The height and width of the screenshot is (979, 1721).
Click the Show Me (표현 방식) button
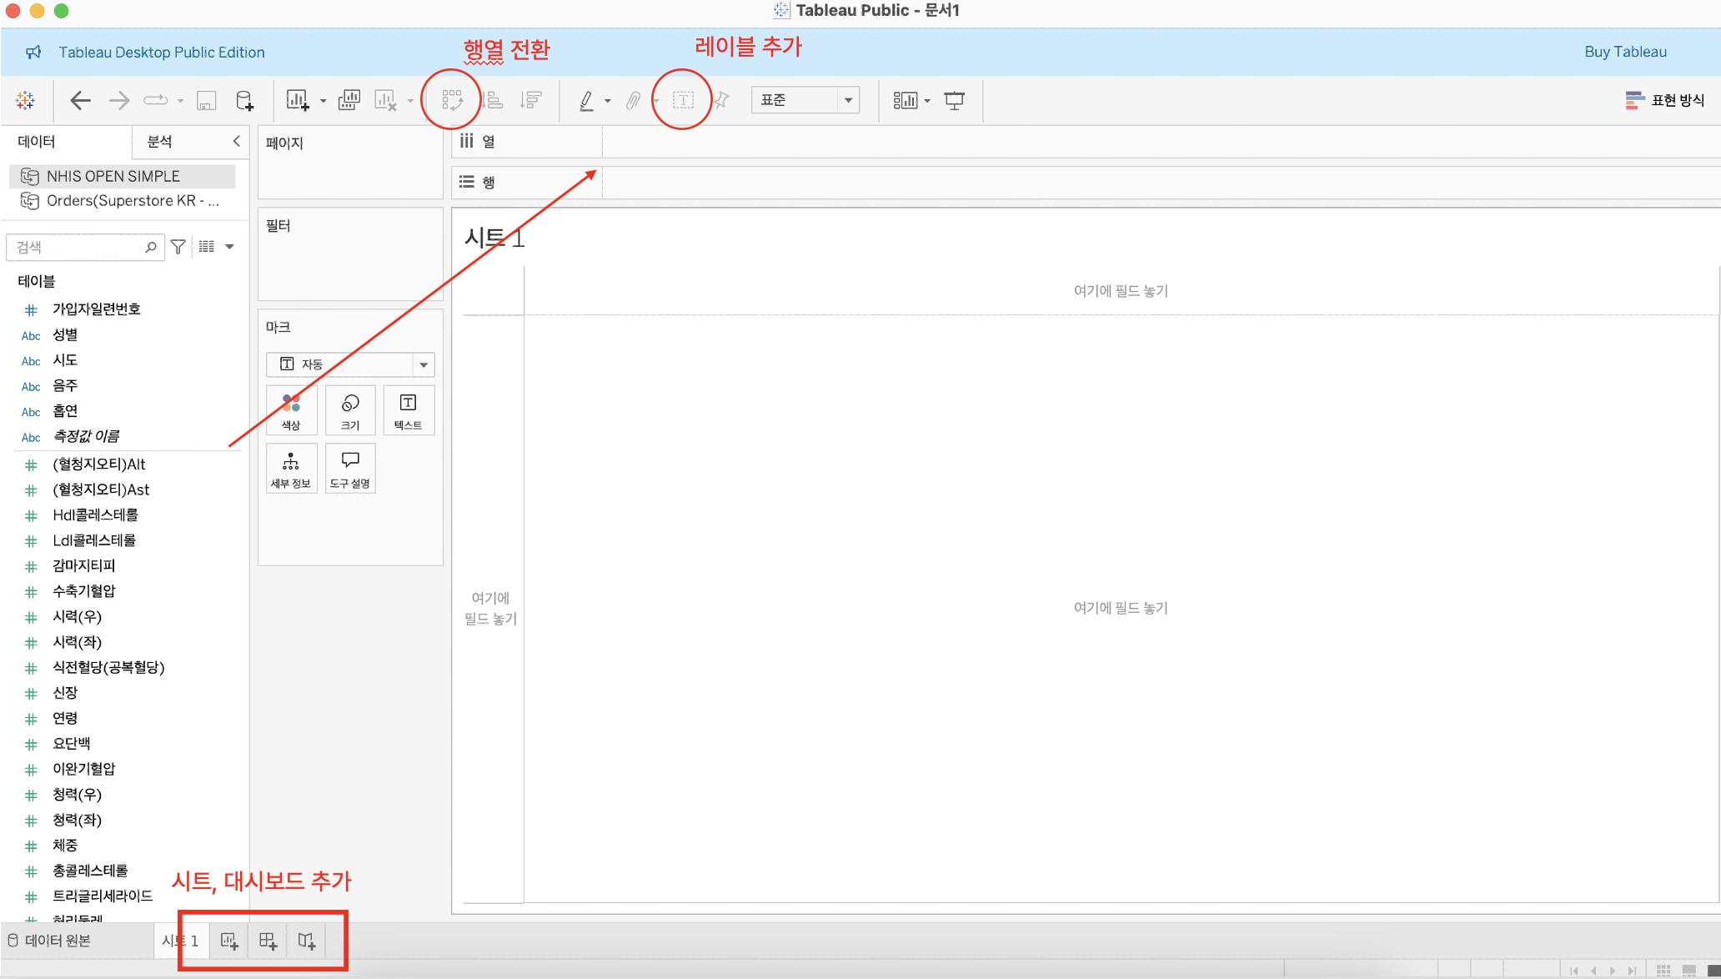(x=1664, y=100)
